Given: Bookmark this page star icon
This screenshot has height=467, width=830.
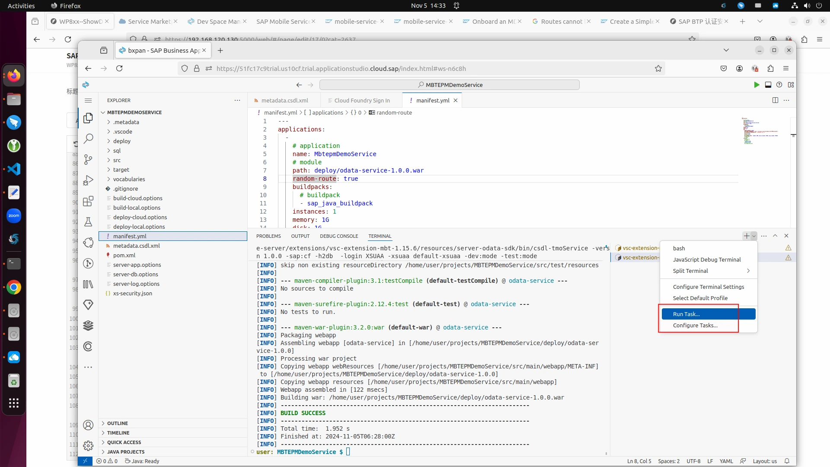Looking at the screenshot, I should [x=658, y=68].
